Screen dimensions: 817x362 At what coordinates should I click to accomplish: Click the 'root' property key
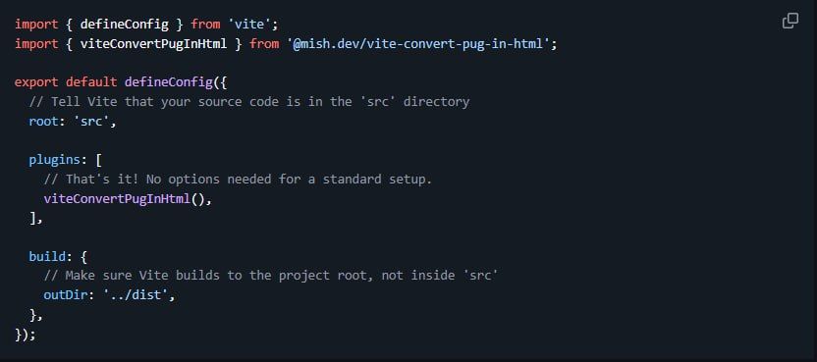point(44,121)
